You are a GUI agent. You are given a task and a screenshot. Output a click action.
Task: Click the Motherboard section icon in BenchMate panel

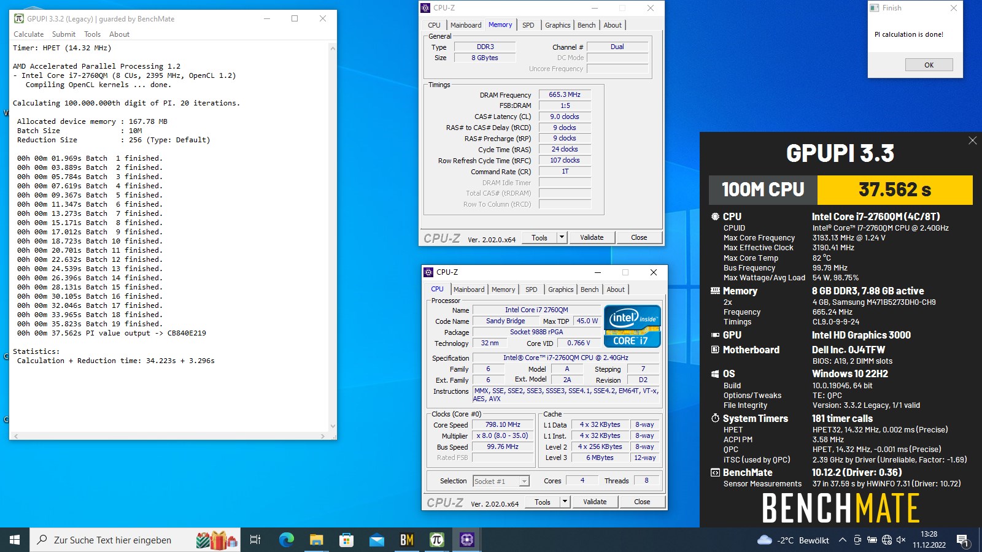715,350
